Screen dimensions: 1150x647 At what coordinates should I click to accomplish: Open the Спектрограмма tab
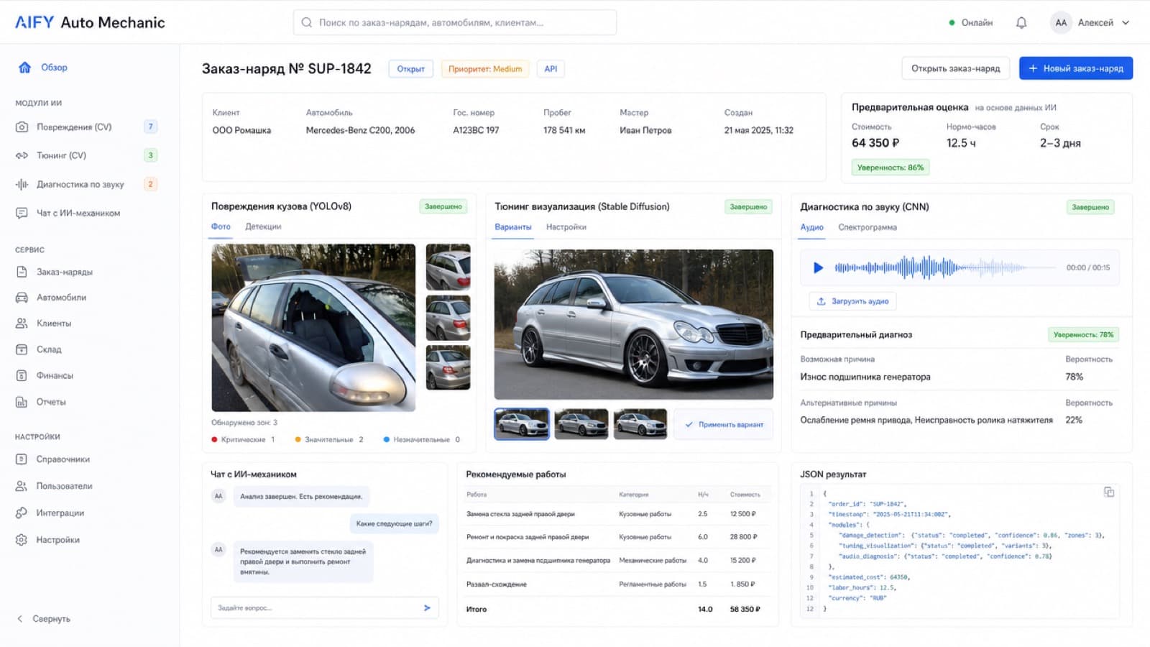(868, 227)
